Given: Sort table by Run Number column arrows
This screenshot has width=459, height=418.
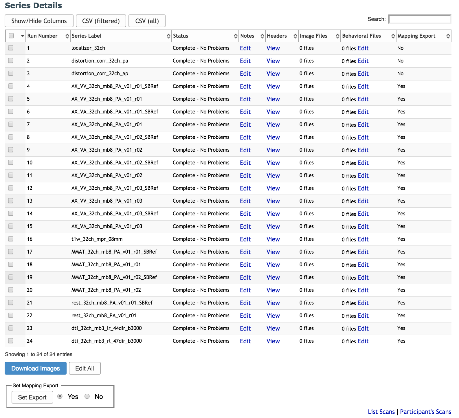Looking at the screenshot, I should click(x=67, y=36).
